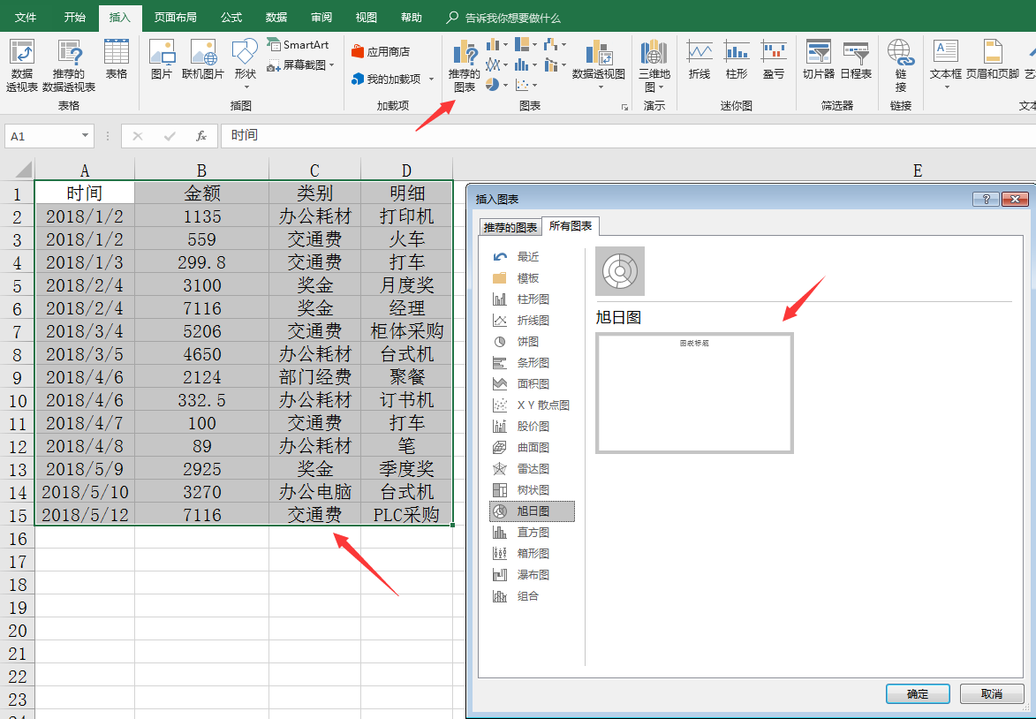Click the sunburst chart preview box
Image resolution: width=1036 pixels, height=719 pixels.
tap(694, 393)
